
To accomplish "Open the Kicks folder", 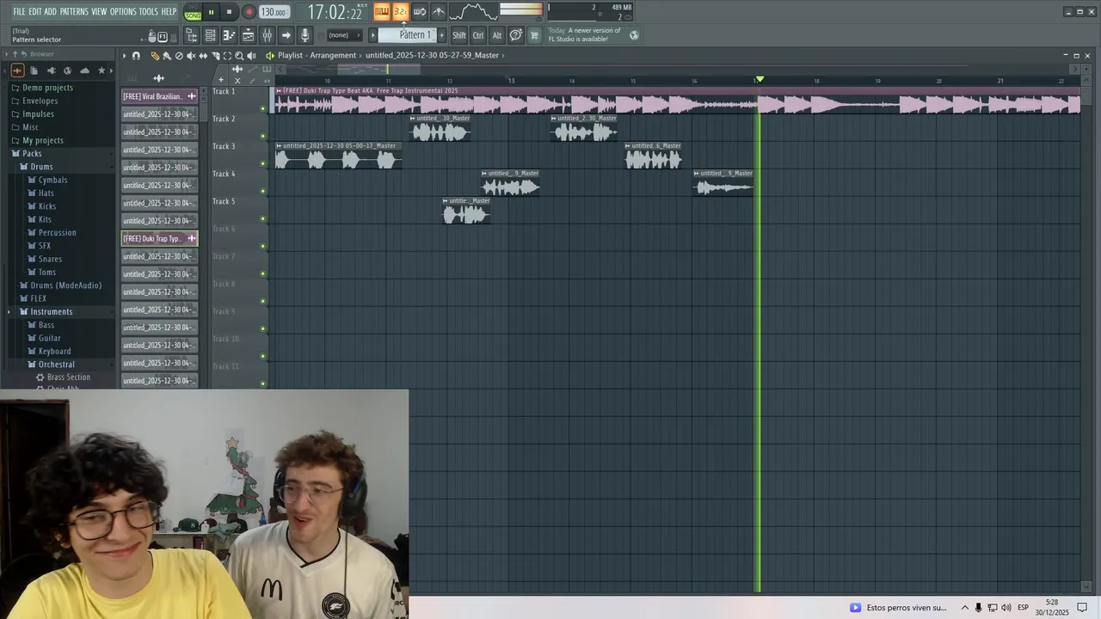I will (x=46, y=206).
